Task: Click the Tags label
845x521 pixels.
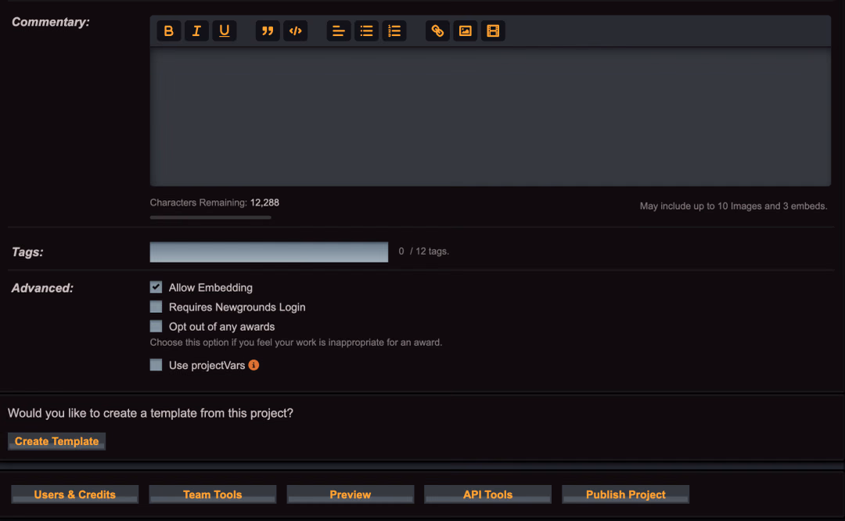Action: coord(27,252)
